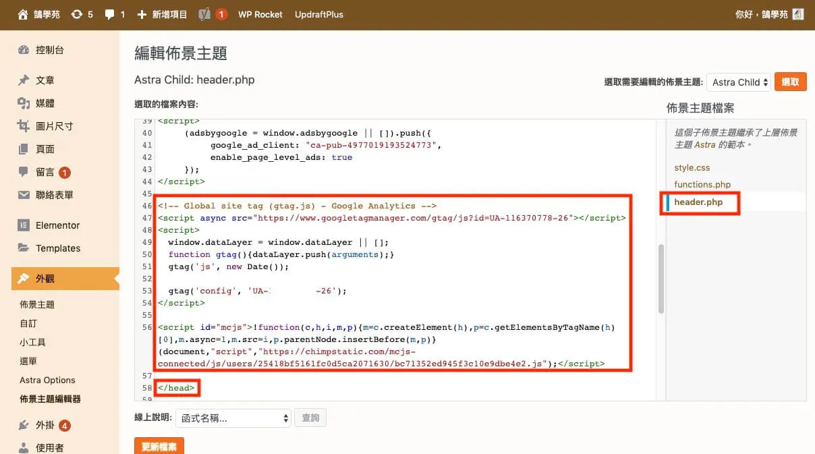Open Astra Options submenu item
The height and width of the screenshot is (454, 815).
[47, 380]
